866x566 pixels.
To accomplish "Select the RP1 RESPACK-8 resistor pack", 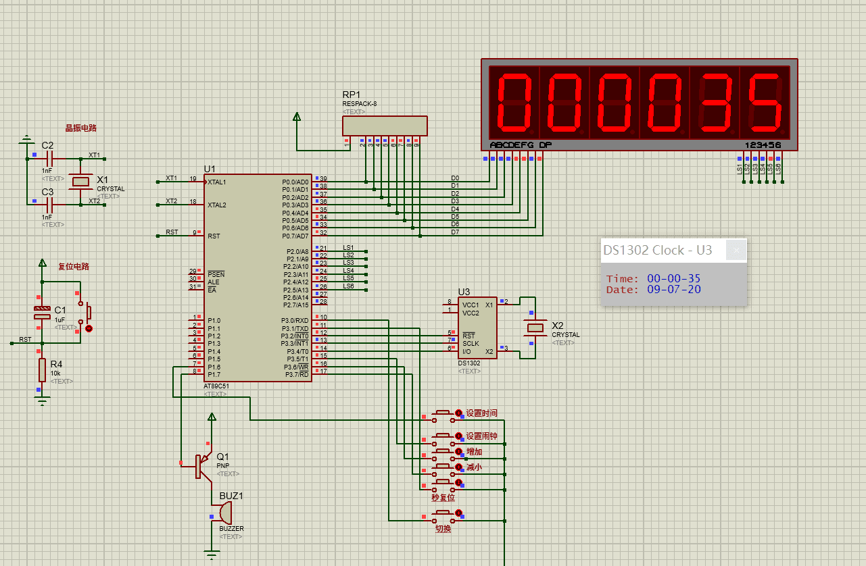I will pos(385,126).
